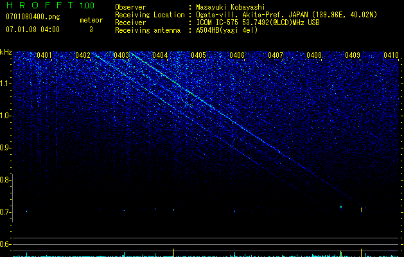404x257 pixels.
Task: Click the date stamp 07.01.08 04:00
Action: click(x=33, y=30)
